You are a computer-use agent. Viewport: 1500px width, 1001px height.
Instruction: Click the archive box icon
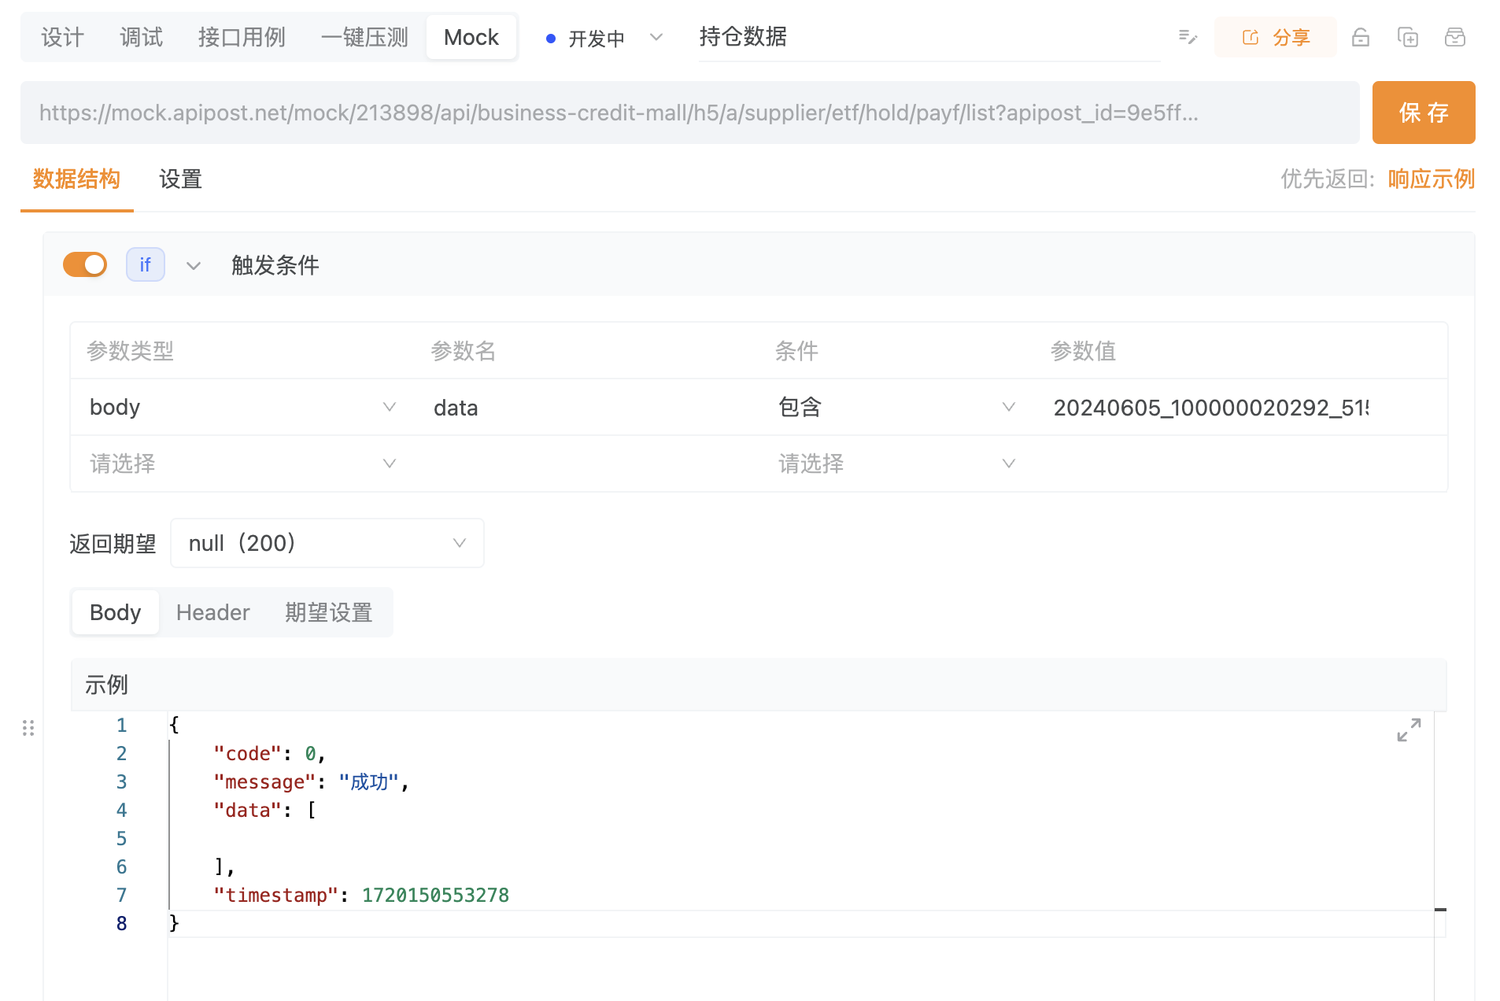click(1455, 37)
